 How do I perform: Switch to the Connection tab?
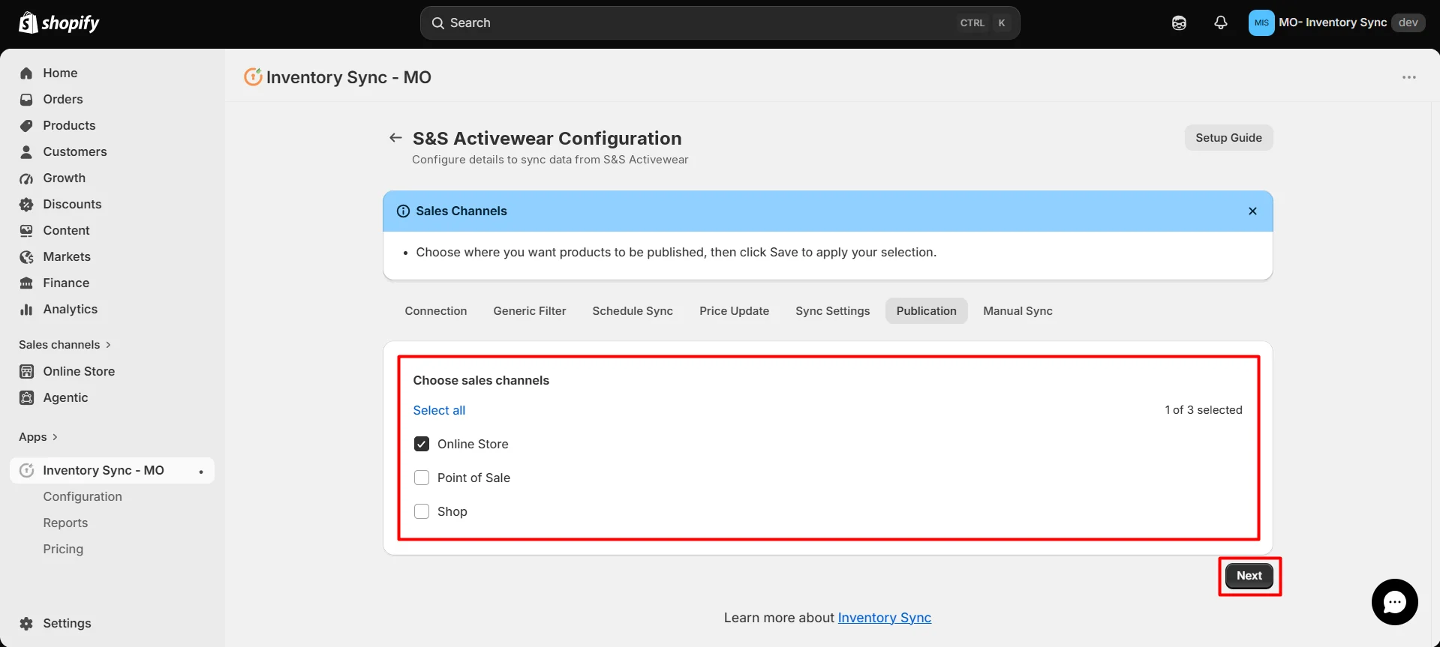point(436,311)
